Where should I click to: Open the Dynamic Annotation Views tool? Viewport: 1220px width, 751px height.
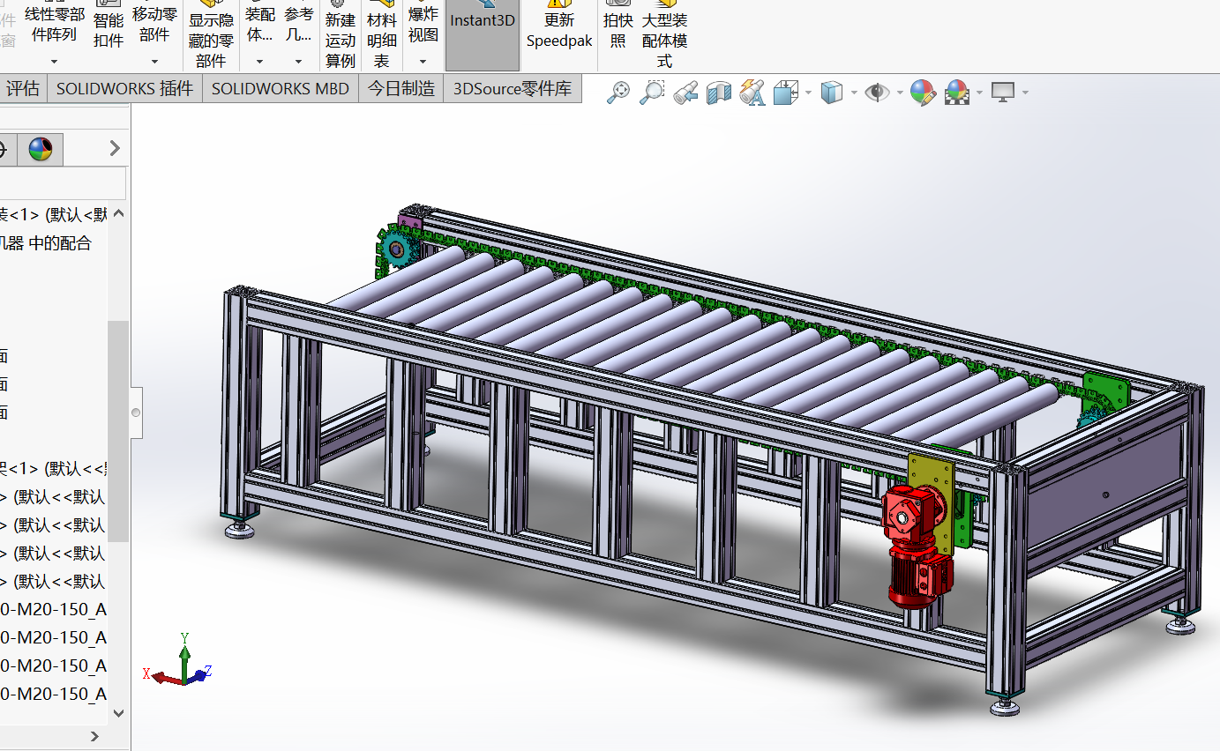(x=752, y=92)
